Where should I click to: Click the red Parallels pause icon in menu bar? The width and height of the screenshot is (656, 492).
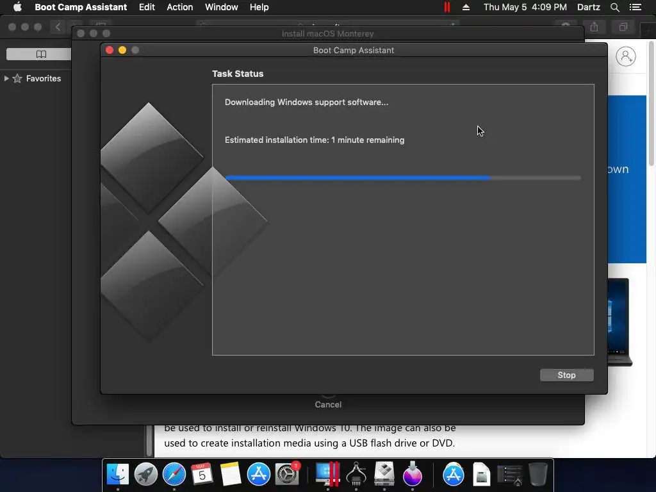(447, 7)
